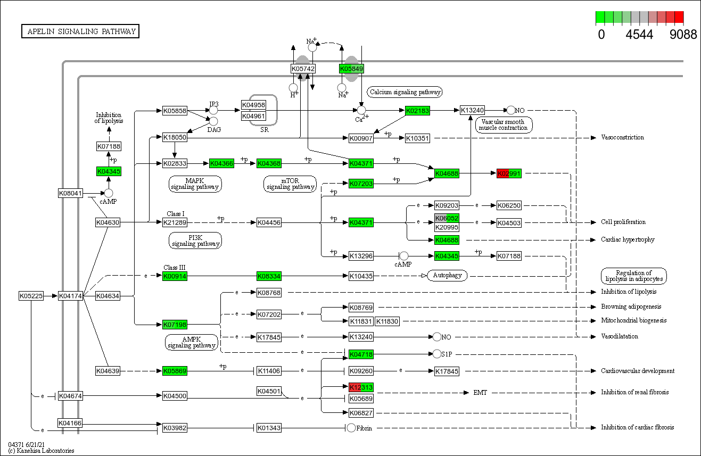Select the red-green K02991 gene box
The height and width of the screenshot is (456, 701).
pos(509,173)
